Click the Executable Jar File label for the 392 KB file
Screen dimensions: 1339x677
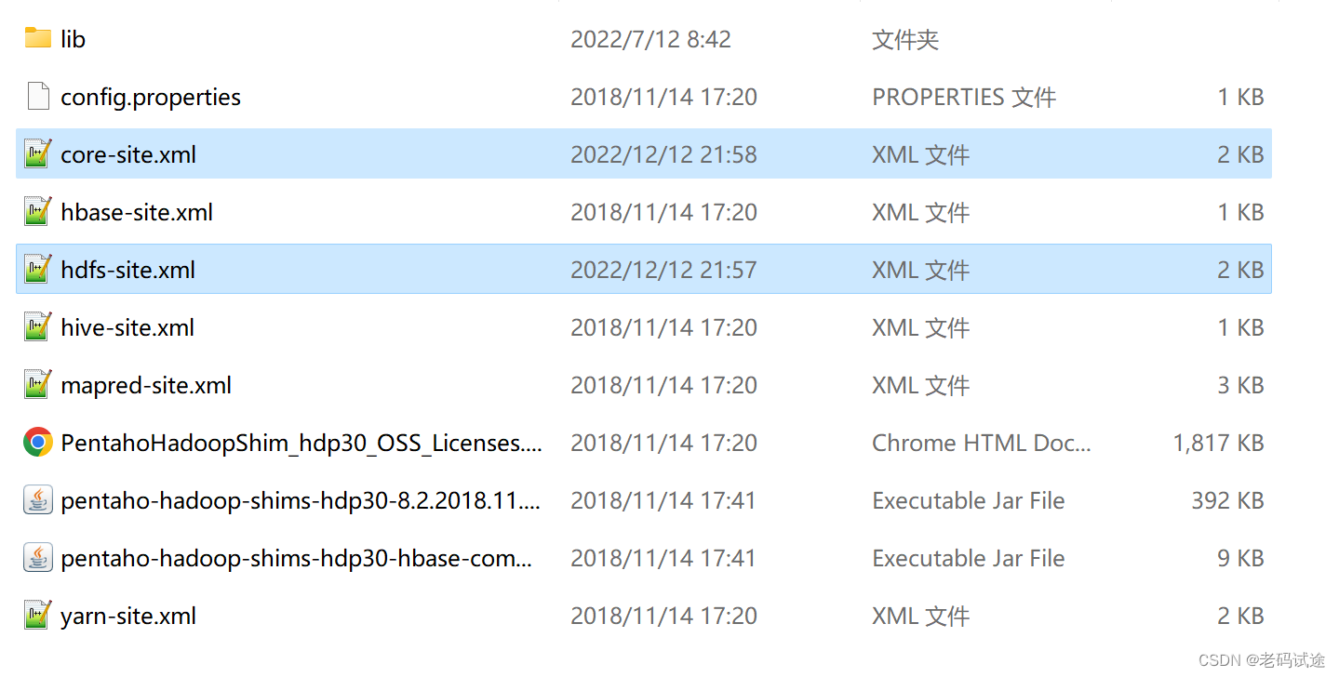point(968,500)
